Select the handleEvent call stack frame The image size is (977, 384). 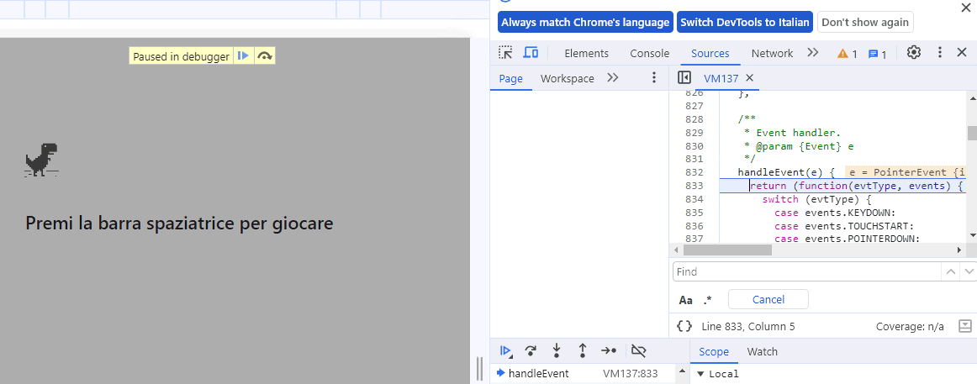538,373
